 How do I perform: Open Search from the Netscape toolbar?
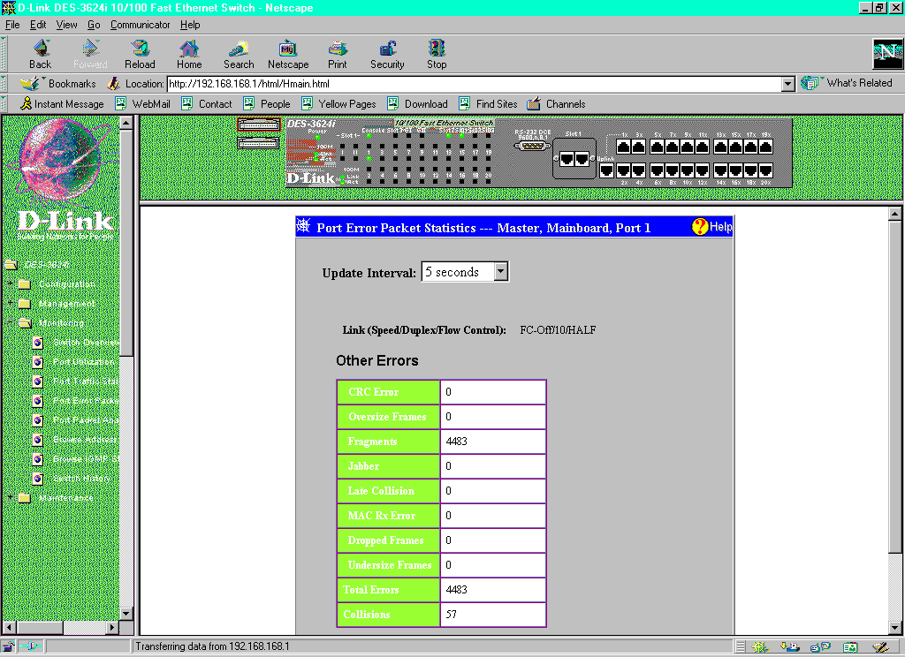pyautogui.click(x=239, y=54)
